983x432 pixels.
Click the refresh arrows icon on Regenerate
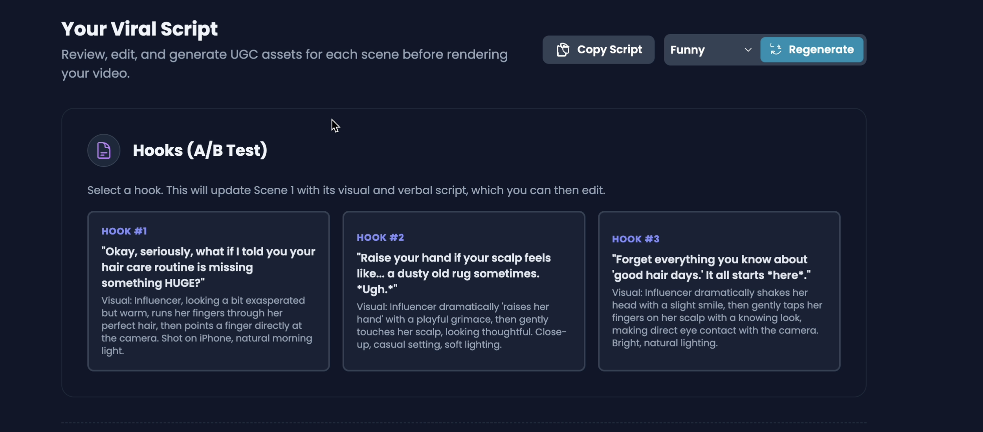(775, 49)
